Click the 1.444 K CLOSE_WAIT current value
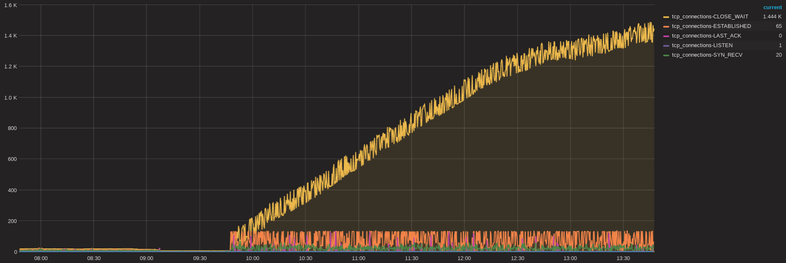Viewport: 786px width, 263px height. pyautogui.click(x=772, y=17)
